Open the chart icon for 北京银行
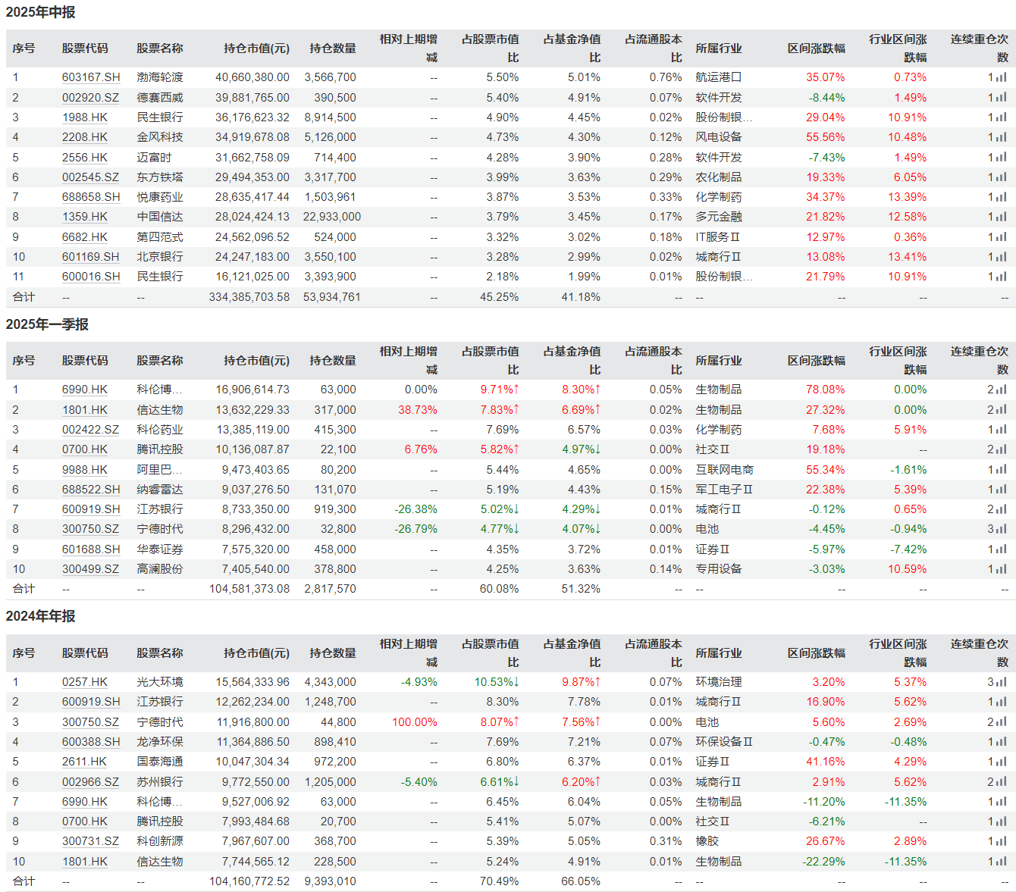The height and width of the screenshot is (892, 1016). [x=1002, y=257]
